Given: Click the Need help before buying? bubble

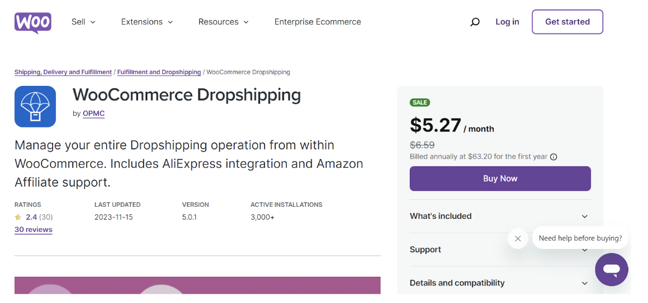Looking at the screenshot, I should point(580,238).
